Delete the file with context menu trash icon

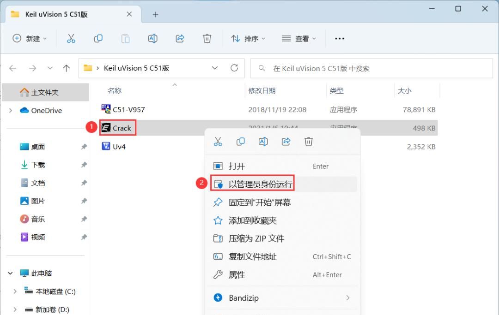click(x=309, y=142)
